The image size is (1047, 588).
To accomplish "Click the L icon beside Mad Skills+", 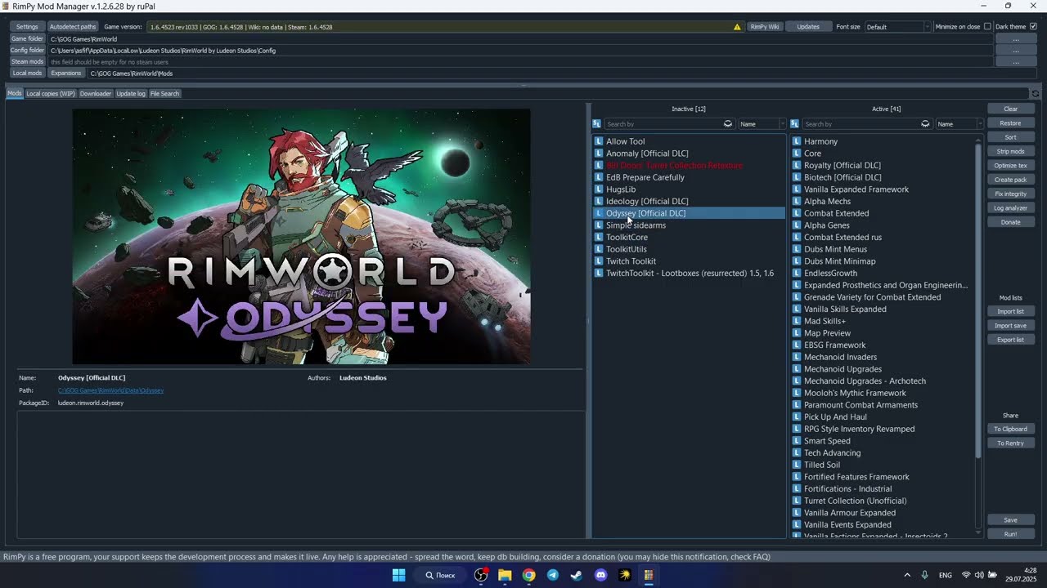I will [797, 321].
